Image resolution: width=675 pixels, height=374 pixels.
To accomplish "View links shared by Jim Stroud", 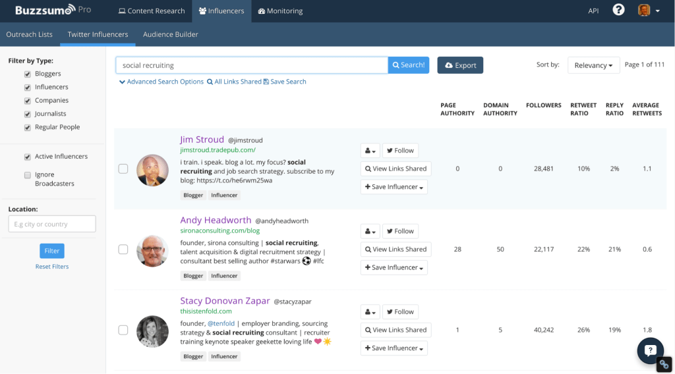I will pos(396,169).
